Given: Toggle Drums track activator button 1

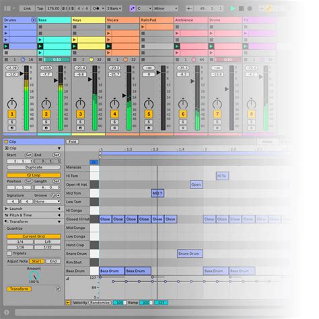Looking at the screenshot, I should tap(12, 114).
